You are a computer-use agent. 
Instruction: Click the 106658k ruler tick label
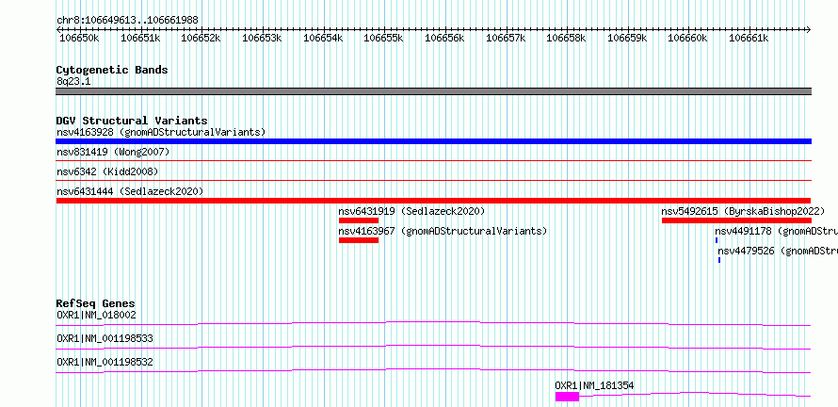click(567, 38)
